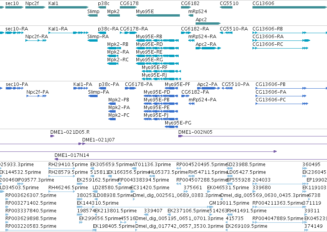Click the mRpS24-PA protein label
The image size is (327, 232).
point(203,100)
